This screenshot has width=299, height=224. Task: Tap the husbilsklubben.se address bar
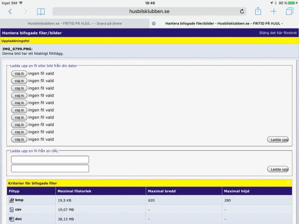click(x=149, y=11)
